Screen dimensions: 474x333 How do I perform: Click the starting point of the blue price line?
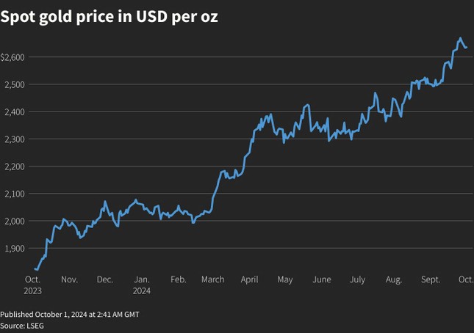[x=35, y=269]
